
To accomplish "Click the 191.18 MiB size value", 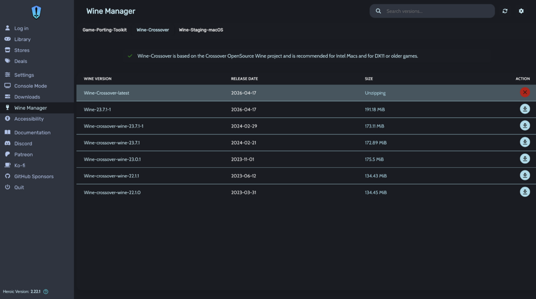I will pyautogui.click(x=375, y=109).
